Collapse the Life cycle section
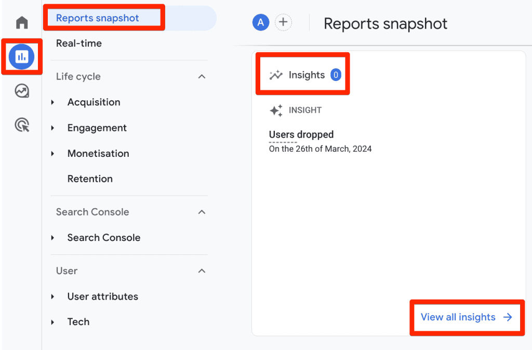Image resolution: width=532 pixels, height=350 pixels. [x=202, y=76]
